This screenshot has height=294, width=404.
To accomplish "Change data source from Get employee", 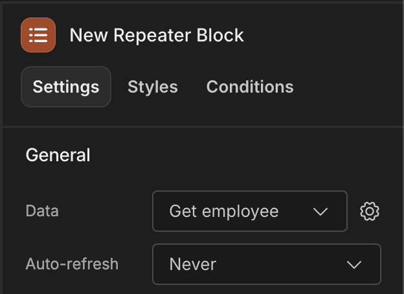I will coord(250,211).
